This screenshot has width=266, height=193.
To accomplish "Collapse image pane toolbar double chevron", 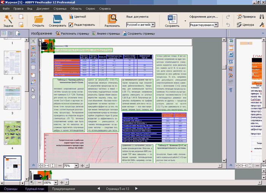I will 33,165.
